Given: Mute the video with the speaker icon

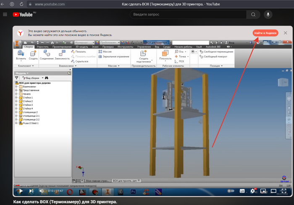Looking at the screenshot, I should tap(42, 191).
